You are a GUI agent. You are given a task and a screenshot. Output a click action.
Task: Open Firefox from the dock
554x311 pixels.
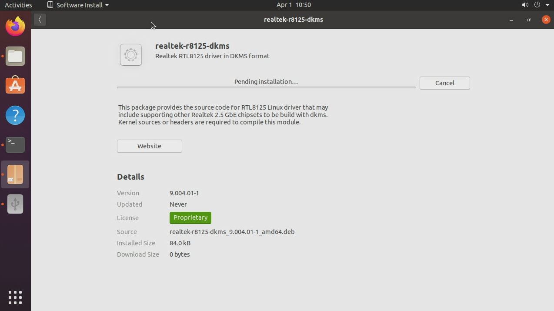point(15,27)
